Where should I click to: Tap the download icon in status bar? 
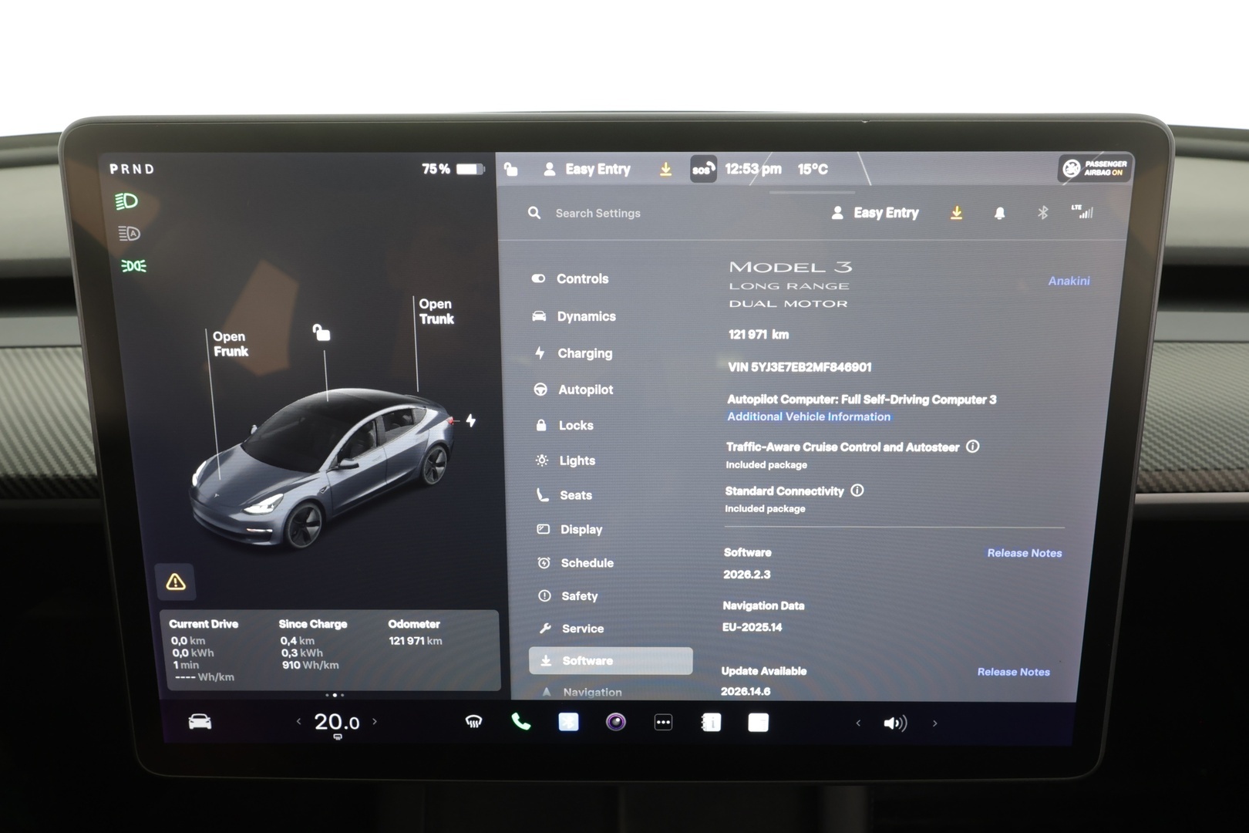pos(665,169)
